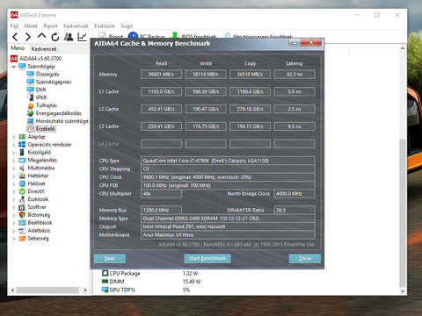Click the Save button in benchmark dialog
422x316 pixels.
point(110,258)
